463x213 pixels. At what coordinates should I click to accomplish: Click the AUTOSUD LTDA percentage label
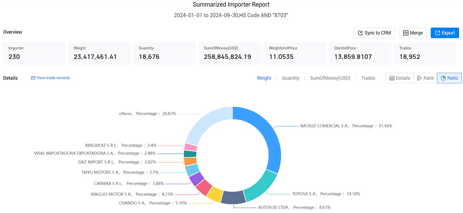294,207
